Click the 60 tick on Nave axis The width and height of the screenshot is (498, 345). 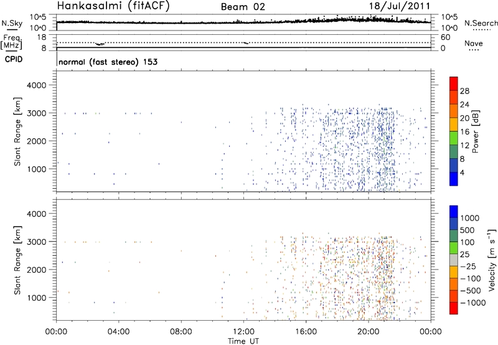point(445,37)
